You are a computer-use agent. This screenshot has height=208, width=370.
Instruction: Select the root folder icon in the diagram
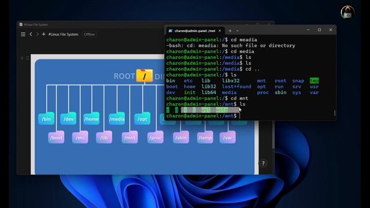pyautogui.click(x=145, y=76)
